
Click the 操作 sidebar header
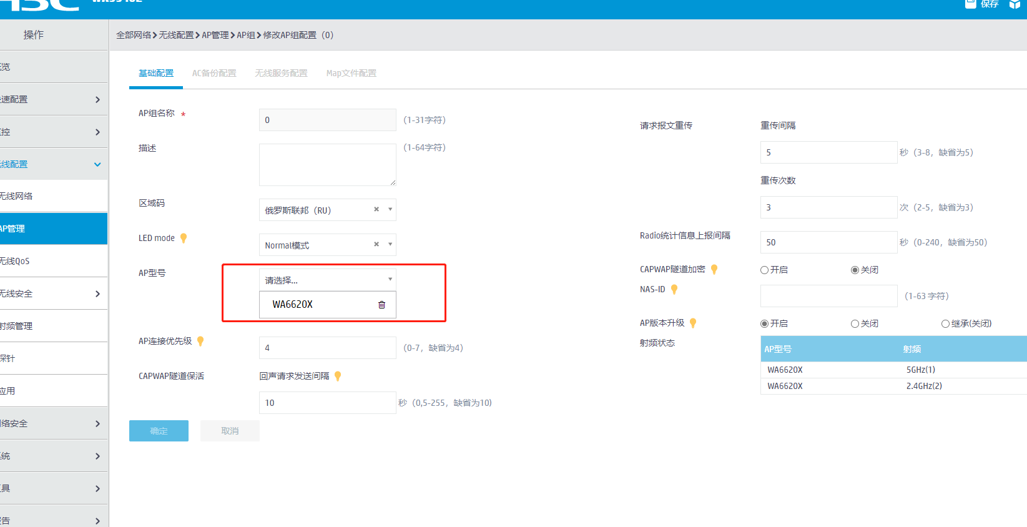(x=34, y=35)
